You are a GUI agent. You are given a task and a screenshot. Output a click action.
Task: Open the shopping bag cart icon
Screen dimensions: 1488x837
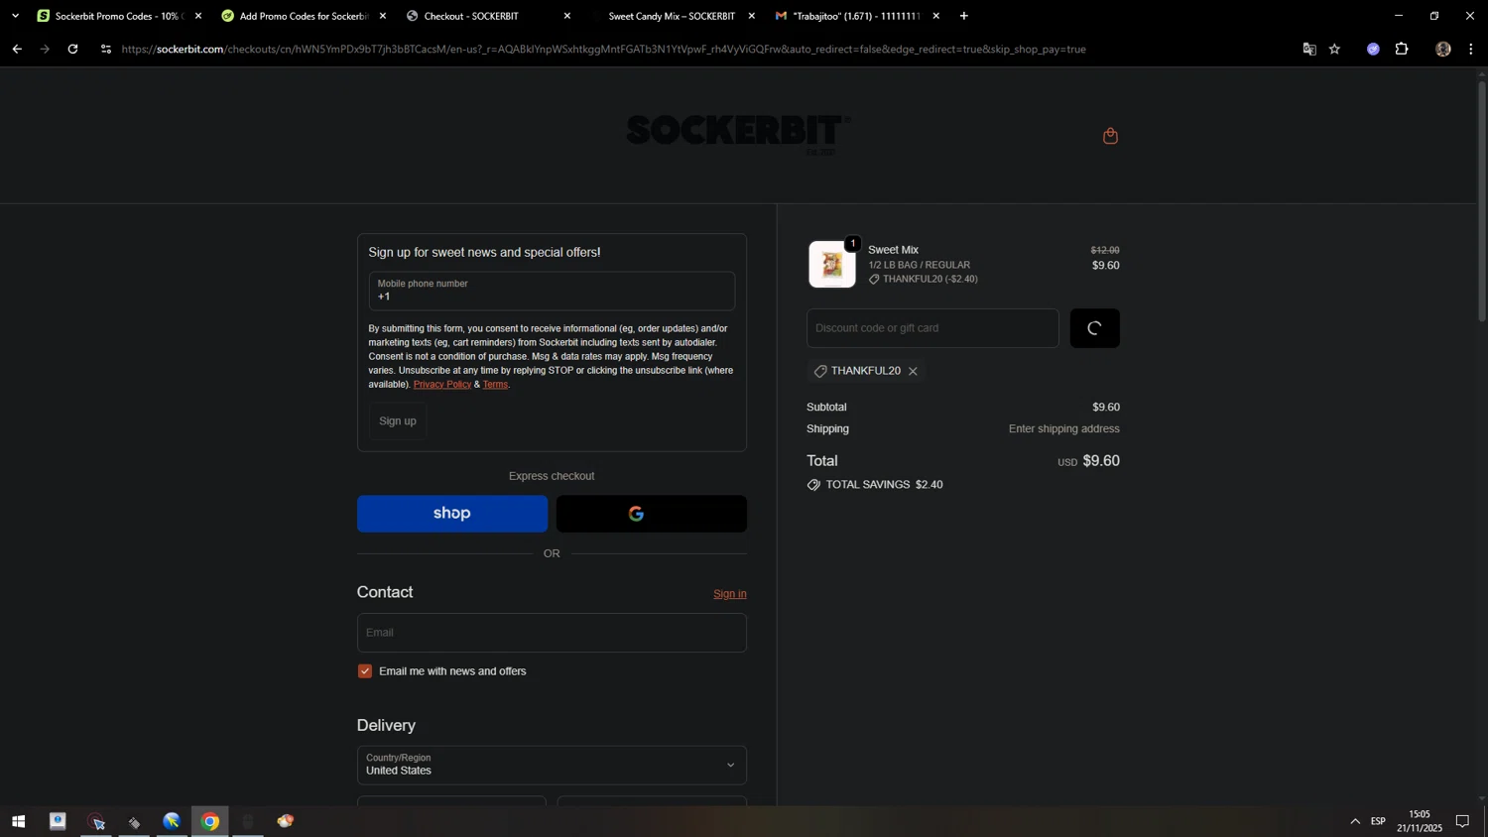tap(1110, 136)
